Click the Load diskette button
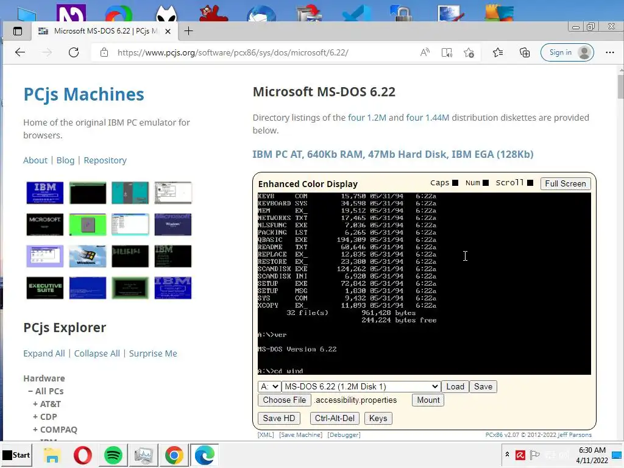Viewport: 624px width, 468px height. 455,386
